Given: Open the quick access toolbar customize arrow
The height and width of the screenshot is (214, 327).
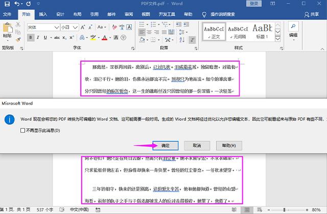Looking at the screenshot, I should [x=38, y=4].
